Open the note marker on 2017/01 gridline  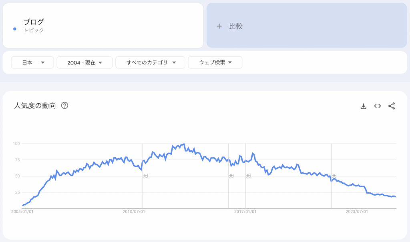[x=248, y=176]
